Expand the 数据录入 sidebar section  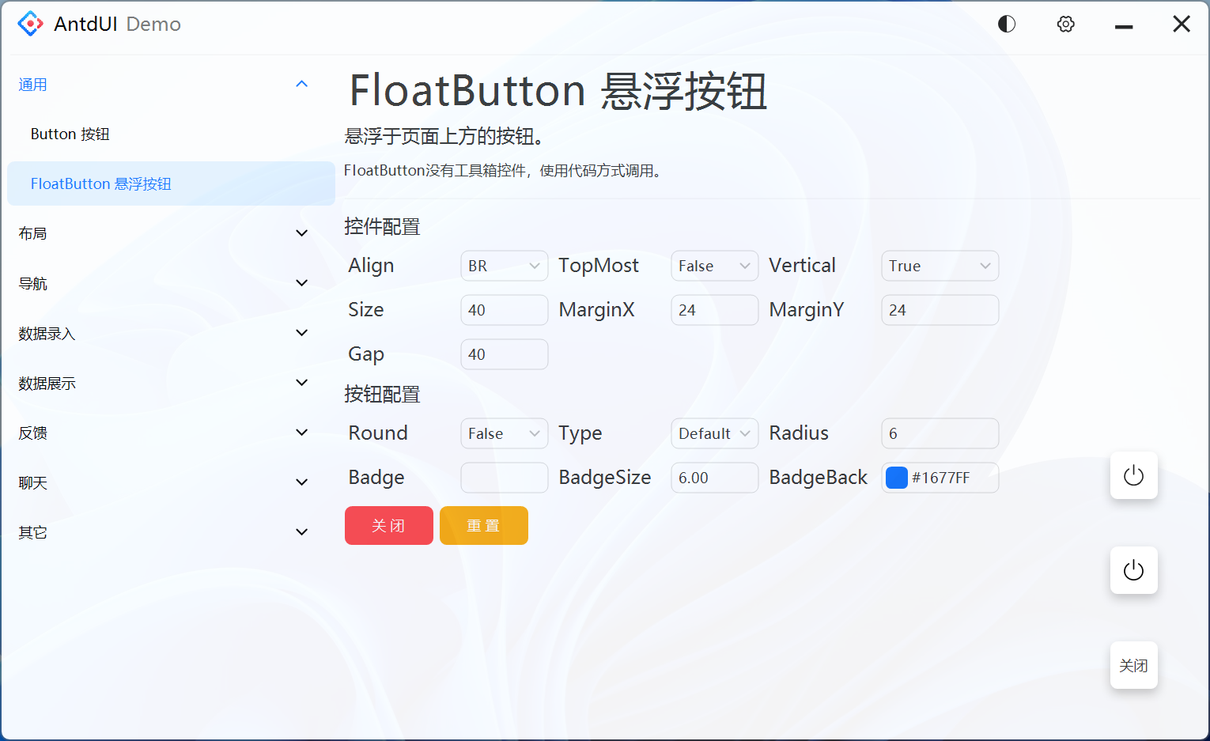[164, 333]
